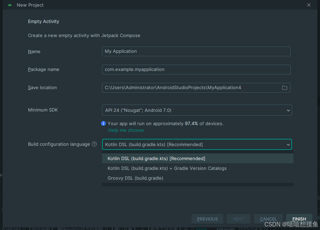Click the folder browse icon in Save location
The image size is (320, 230).
(284, 88)
